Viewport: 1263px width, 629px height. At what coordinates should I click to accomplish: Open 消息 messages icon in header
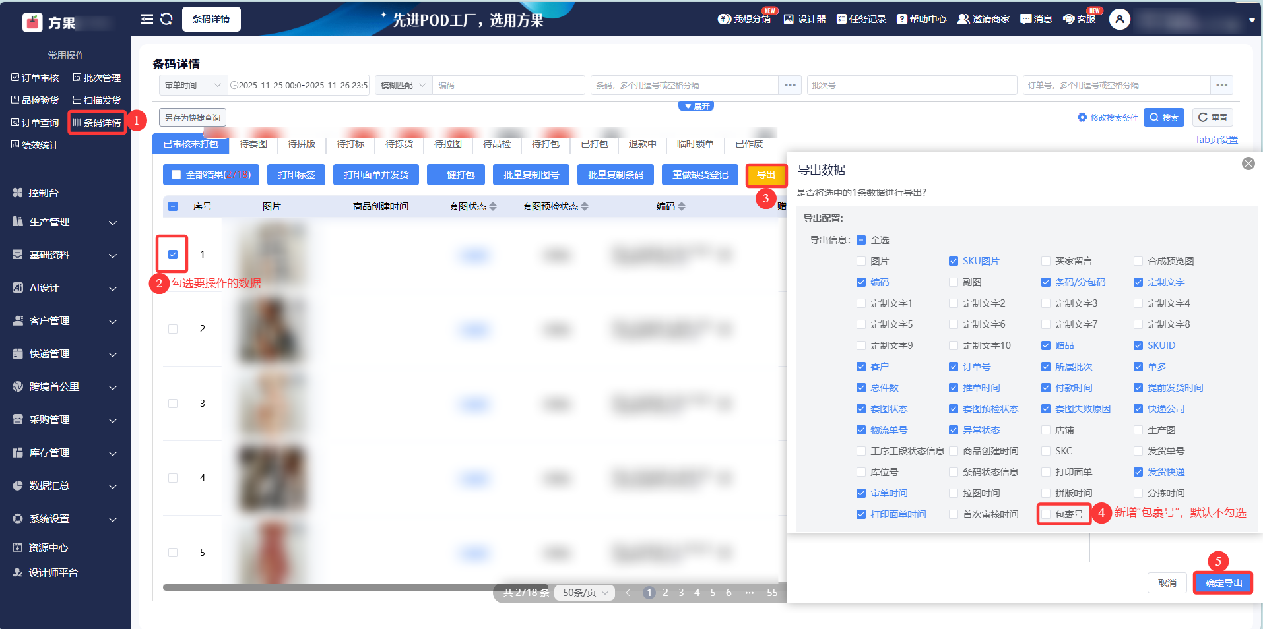coord(1036,19)
